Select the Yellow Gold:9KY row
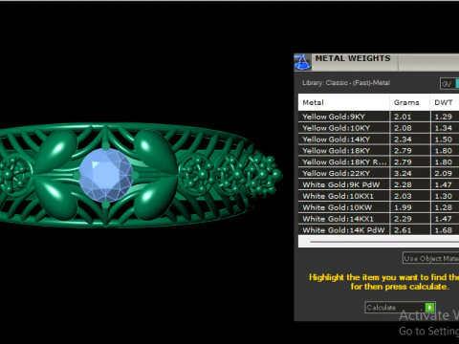 379,117
